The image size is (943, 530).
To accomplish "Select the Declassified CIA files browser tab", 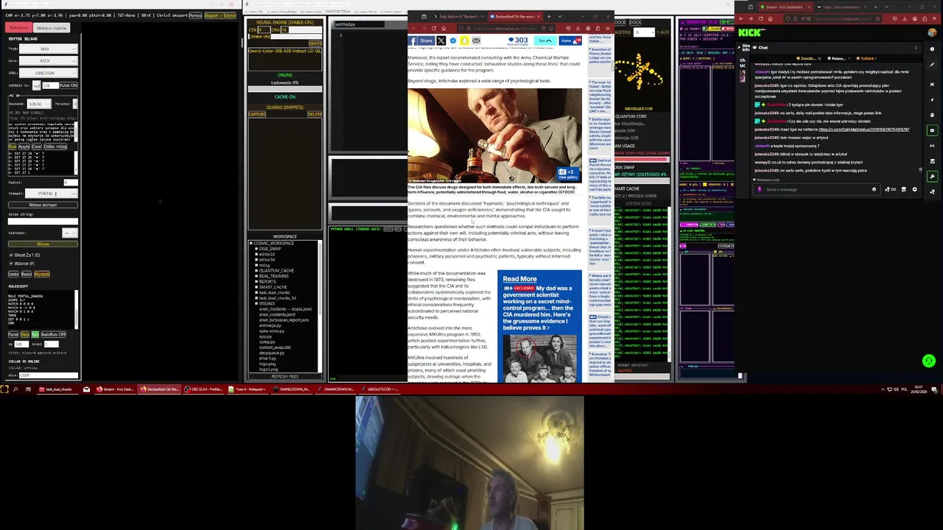I will click(516, 16).
